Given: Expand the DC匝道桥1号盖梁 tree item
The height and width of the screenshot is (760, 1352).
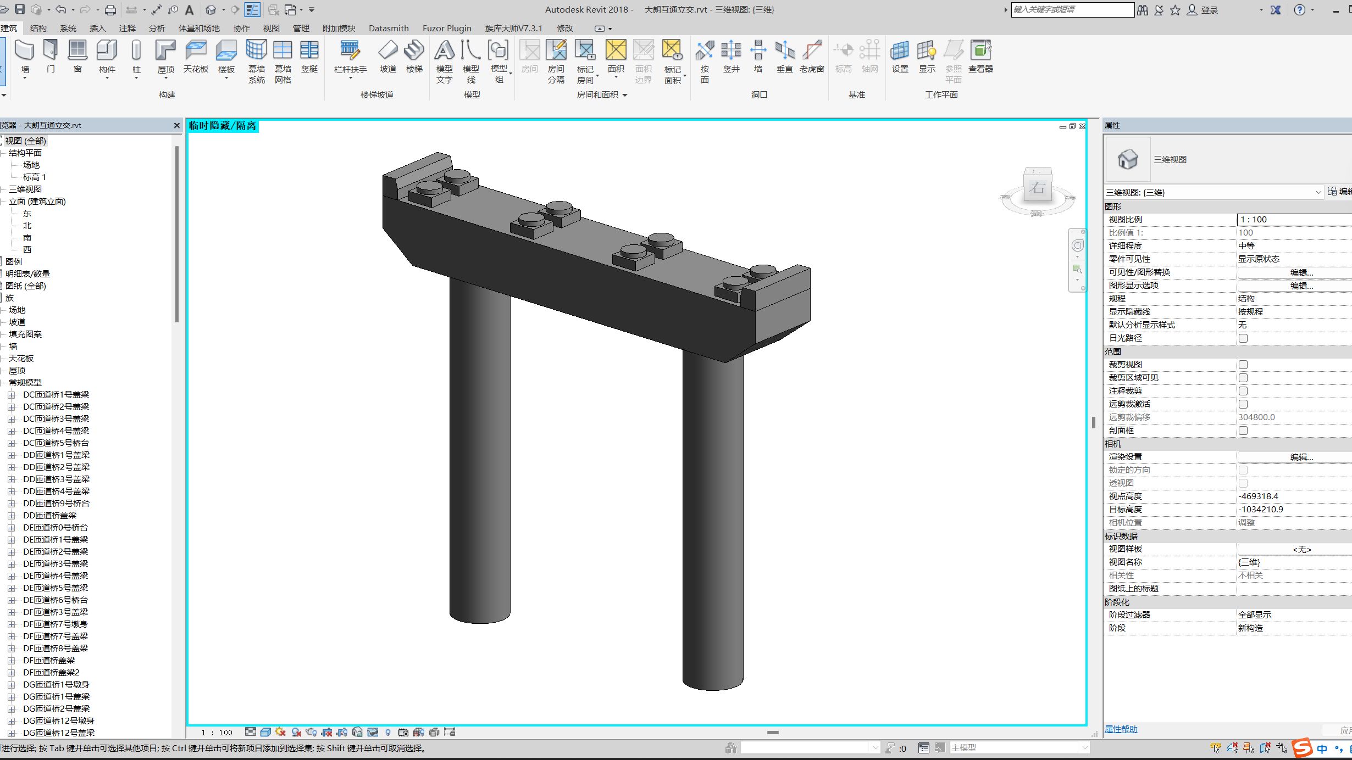Looking at the screenshot, I should (x=12, y=394).
